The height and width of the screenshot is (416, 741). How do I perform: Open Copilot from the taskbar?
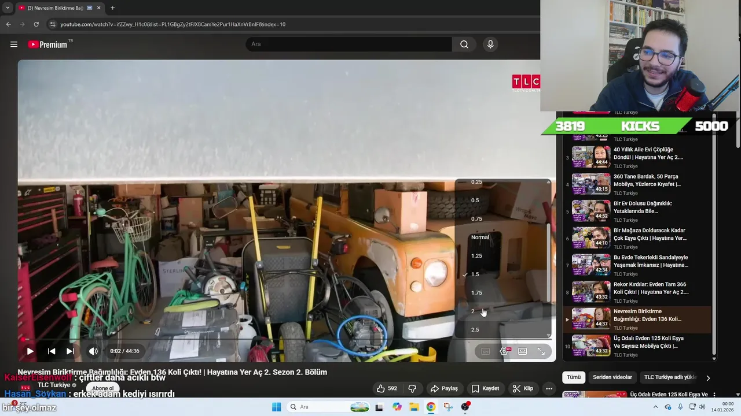(397, 407)
